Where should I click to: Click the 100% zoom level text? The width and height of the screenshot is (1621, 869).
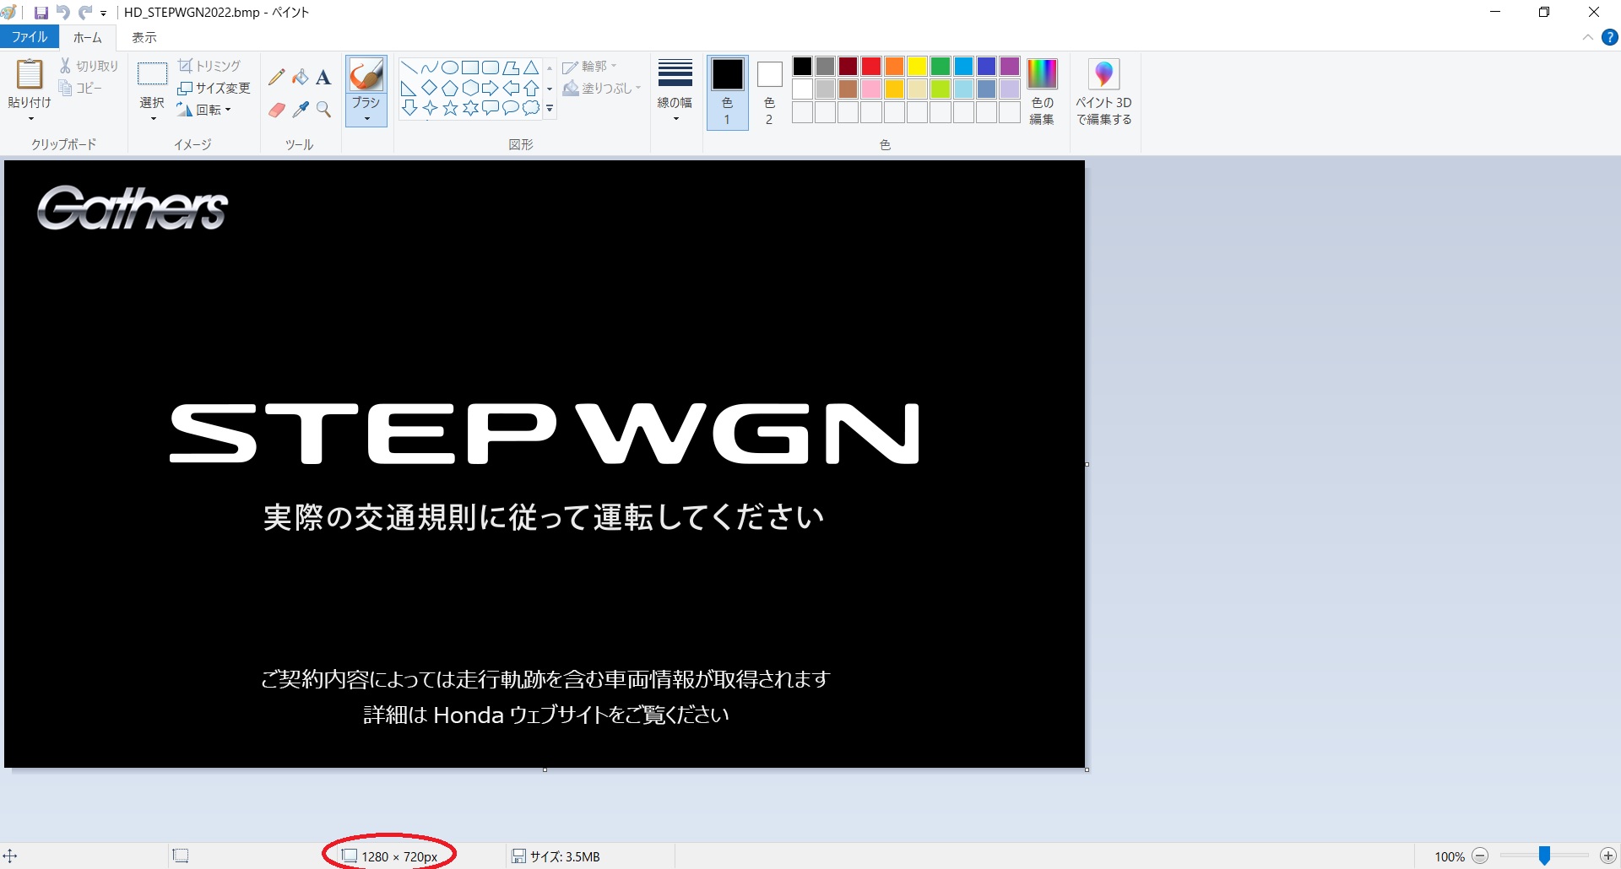pos(1450,856)
